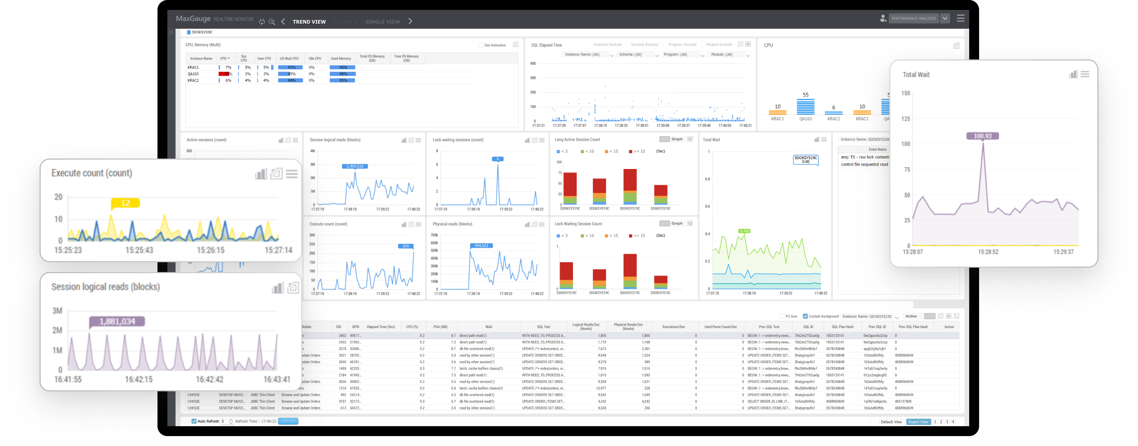Click the user profile icon in header
This screenshot has height=446, width=1138.
click(883, 18)
